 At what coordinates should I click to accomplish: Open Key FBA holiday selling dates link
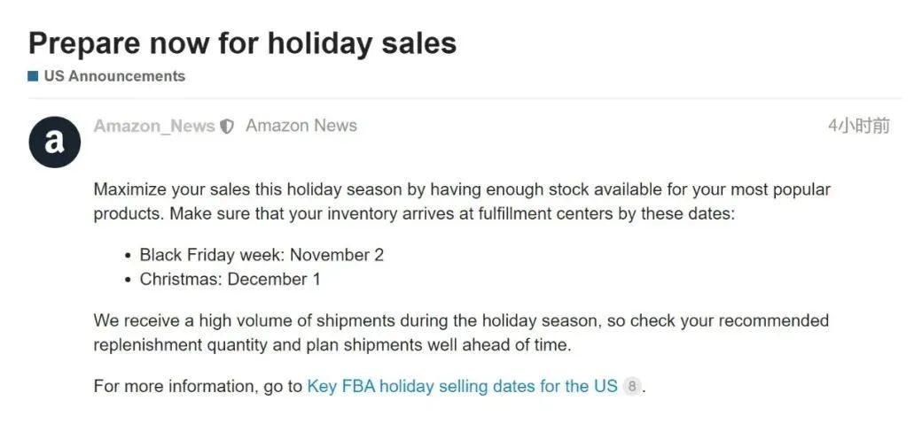462,387
